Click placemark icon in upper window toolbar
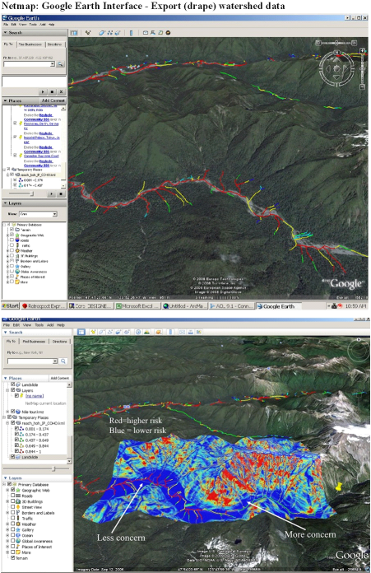The width and height of the screenshot is (371, 573). 88,33
